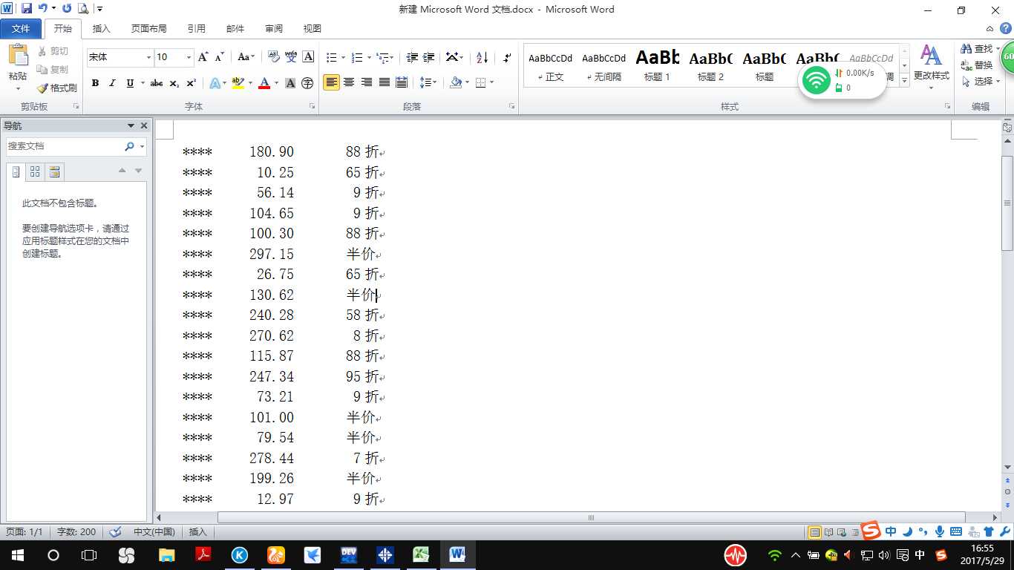This screenshot has height=570, width=1014.
Task: Save document from Quick Access Toolbar
Action: pos(27,9)
